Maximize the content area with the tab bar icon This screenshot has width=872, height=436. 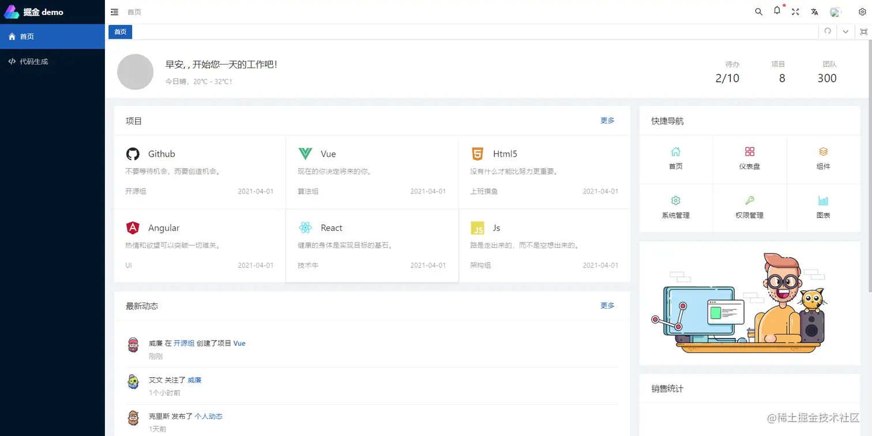(x=863, y=32)
